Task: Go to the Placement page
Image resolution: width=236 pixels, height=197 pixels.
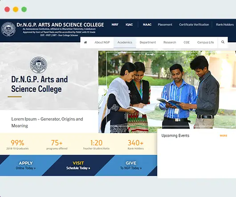Action: coord(165,25)
